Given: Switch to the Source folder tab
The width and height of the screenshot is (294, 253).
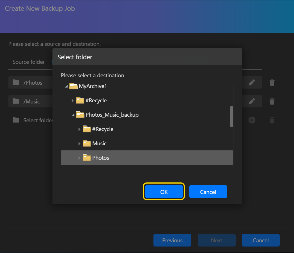Looking at the screenshot, I should click(29, 62).
